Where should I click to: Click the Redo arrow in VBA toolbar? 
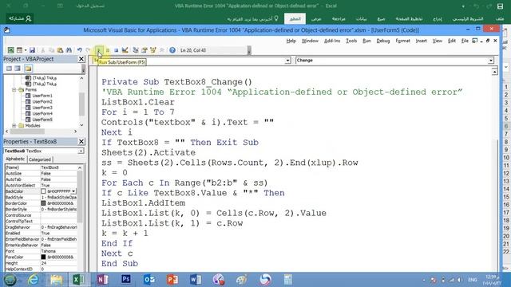[88, 50]
